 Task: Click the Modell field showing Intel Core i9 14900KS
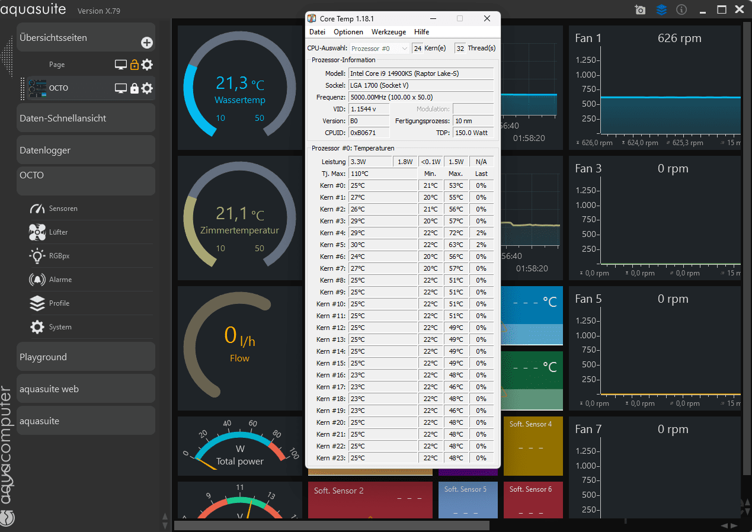[x=421, y=73]
